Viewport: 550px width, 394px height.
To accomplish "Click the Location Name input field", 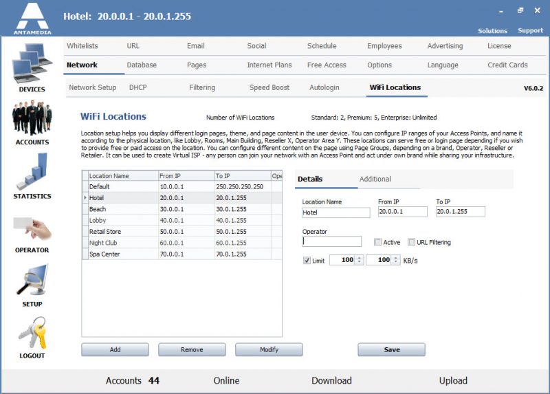I will pyautogui.click(x=336, y=212).
